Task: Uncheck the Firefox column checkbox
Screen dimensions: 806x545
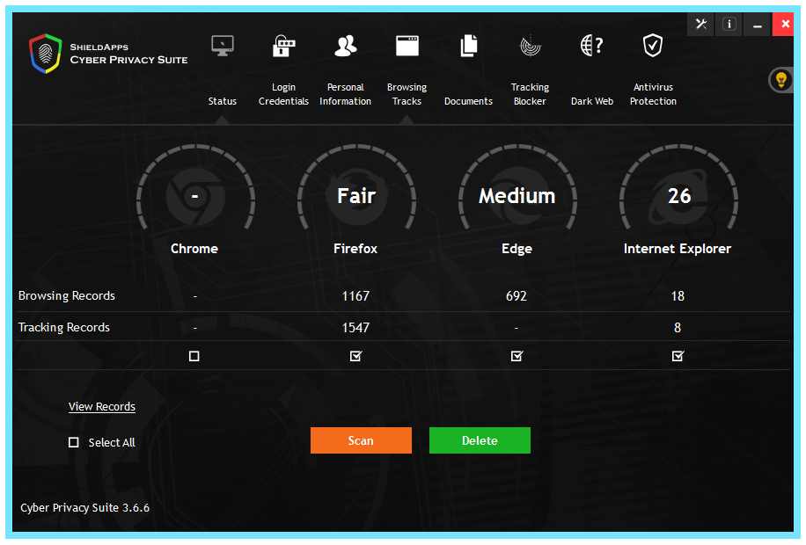Action: [x=355, y=356]
